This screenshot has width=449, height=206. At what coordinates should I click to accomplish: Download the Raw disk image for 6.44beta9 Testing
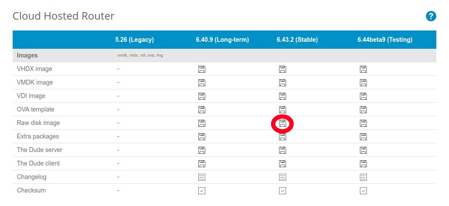coord(363,123)
